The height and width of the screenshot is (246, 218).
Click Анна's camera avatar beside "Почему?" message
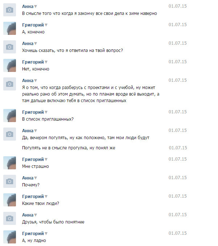point(9,181)
